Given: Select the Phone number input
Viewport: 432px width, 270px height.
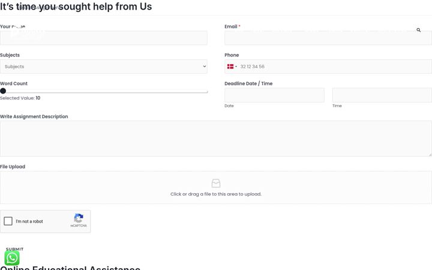Looking at the screenshot, I should click(328, 67).
